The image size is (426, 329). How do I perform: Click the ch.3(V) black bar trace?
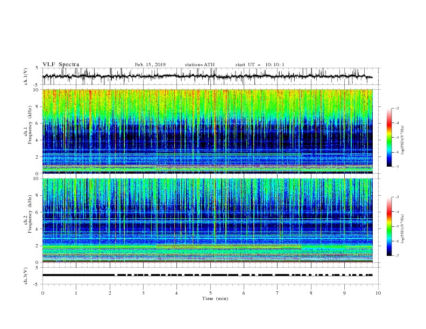[x=207, y=275]
